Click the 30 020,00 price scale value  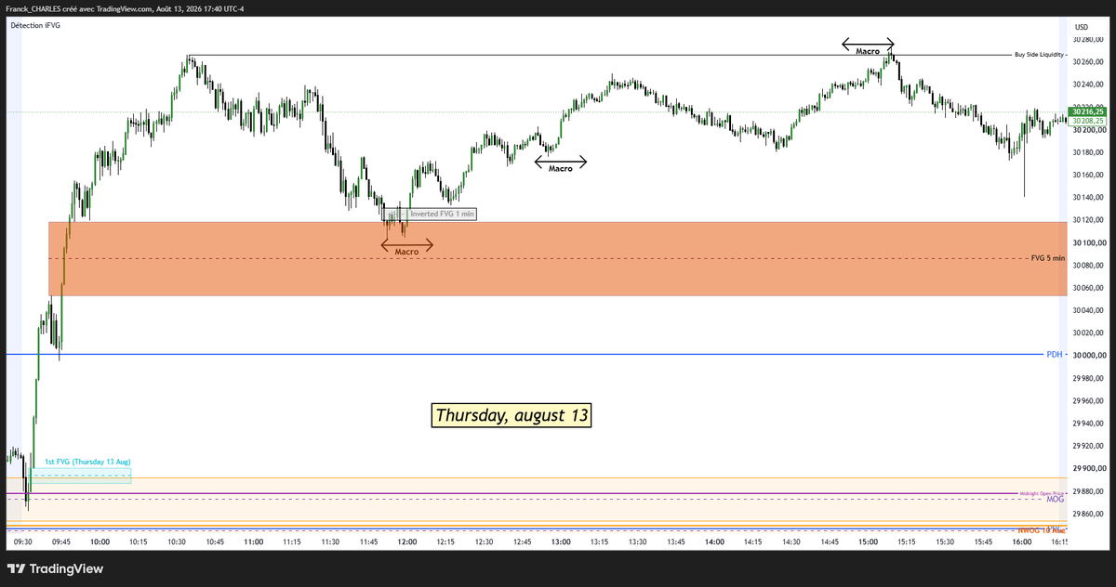pos(1089,333)
